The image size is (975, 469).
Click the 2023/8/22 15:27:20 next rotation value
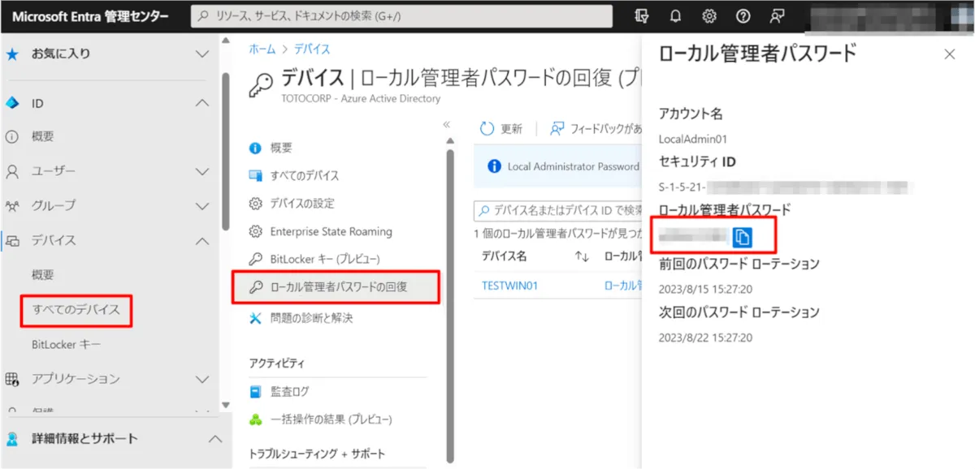click(x=705, y=338)
